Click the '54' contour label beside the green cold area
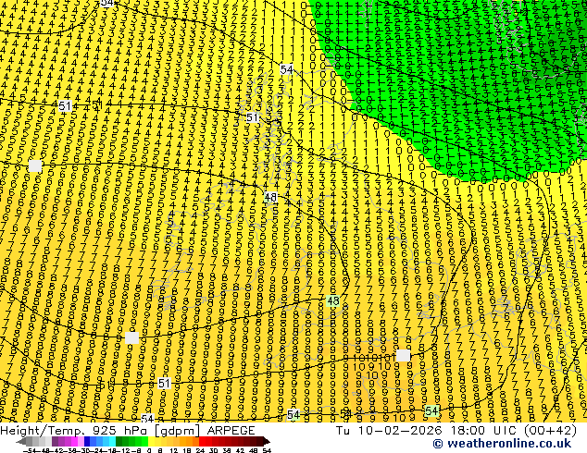587x453 pixels. (x=286, y=69)
